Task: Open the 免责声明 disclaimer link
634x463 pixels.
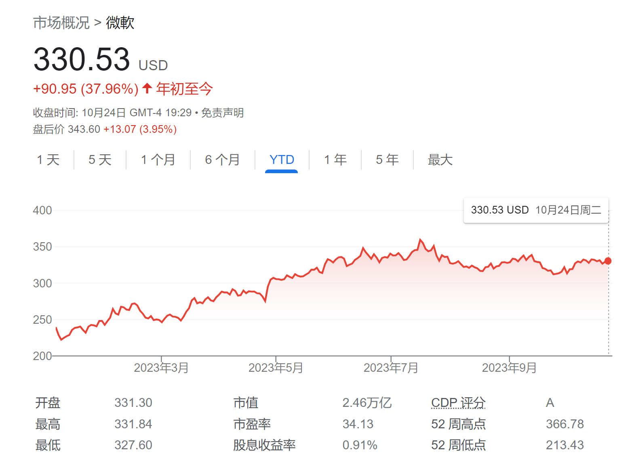Action: click(x=222, y=113)
